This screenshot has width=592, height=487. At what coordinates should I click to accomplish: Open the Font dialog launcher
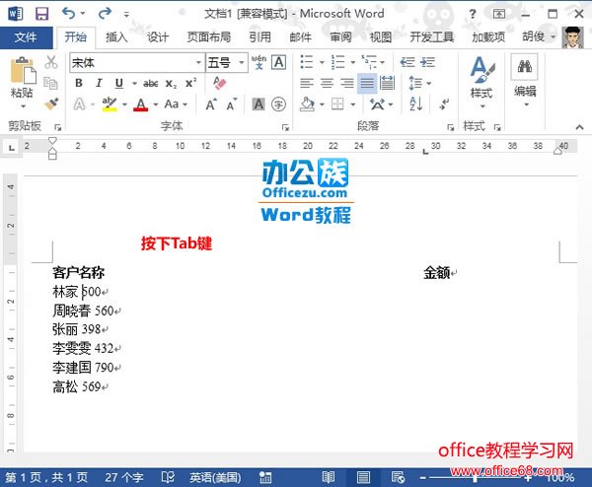click(285, 128)
